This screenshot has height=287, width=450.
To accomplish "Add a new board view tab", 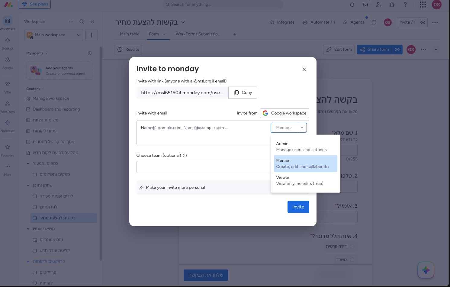I will pyautogui.click(x=235, y=34).
